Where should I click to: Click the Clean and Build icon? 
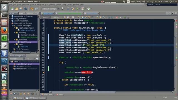[x=72, y=9]
